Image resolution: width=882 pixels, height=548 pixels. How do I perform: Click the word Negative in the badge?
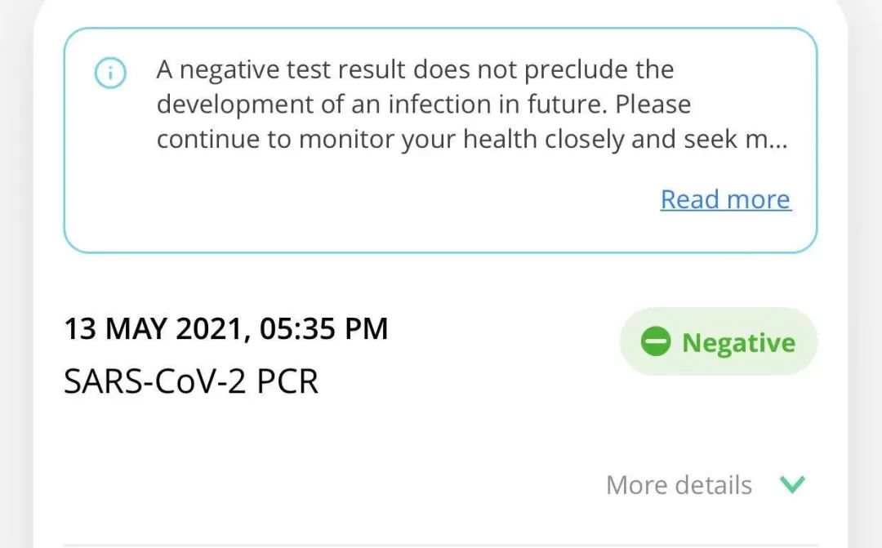click(738, 343)
